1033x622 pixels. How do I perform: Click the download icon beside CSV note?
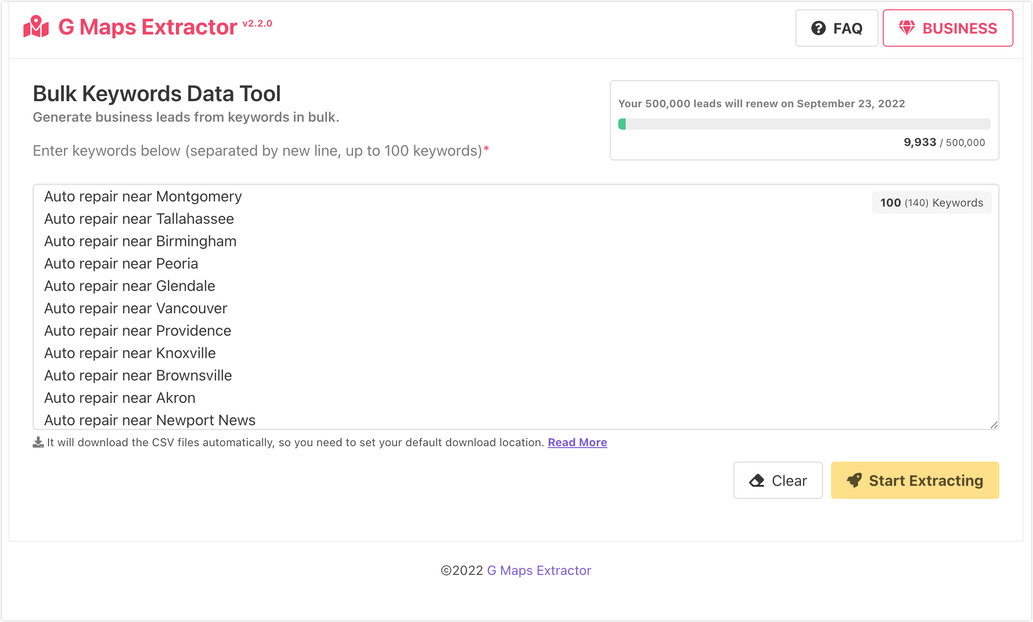(38, 442)
